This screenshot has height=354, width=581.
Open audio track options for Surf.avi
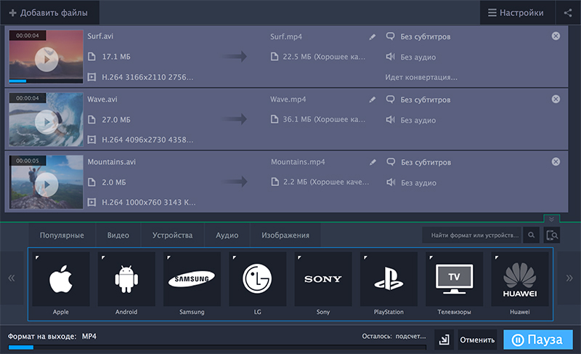pos(410,57)
